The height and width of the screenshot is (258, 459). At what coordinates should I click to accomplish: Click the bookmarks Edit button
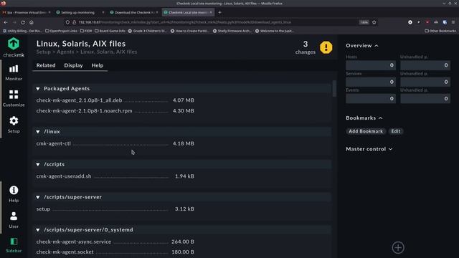tap(396, 131)
